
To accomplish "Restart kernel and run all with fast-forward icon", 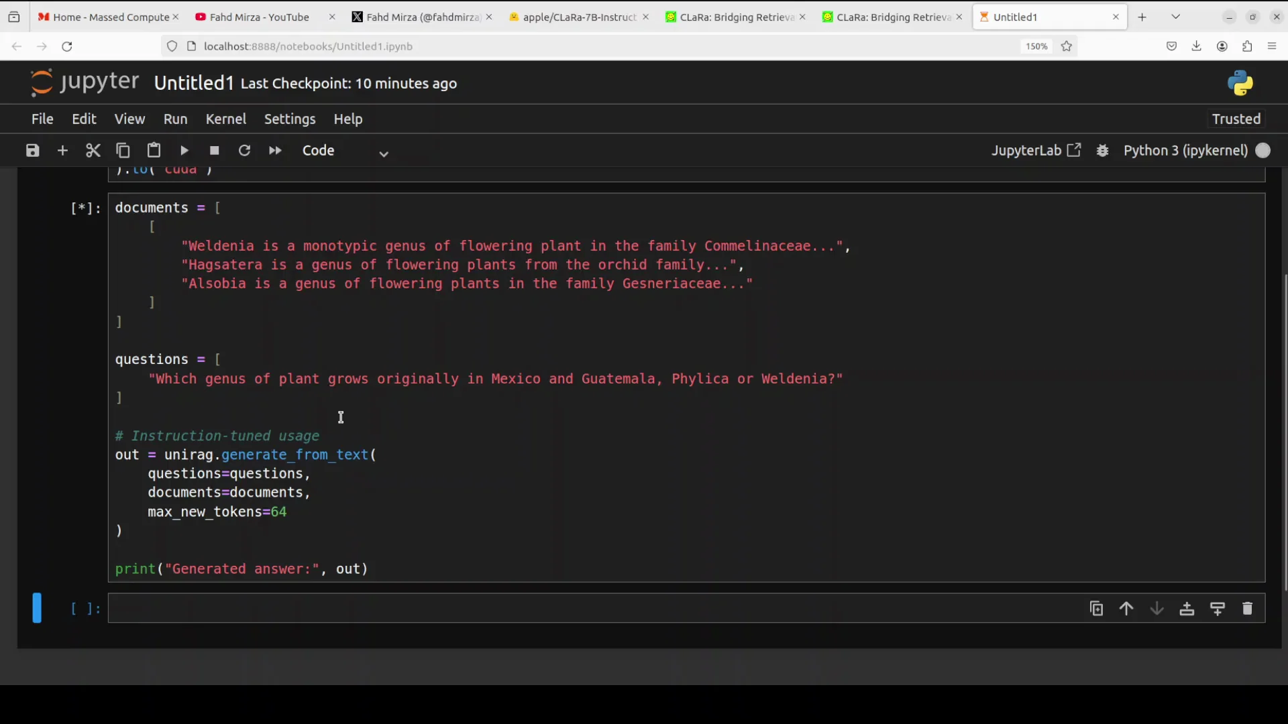I will click(275, 150).
